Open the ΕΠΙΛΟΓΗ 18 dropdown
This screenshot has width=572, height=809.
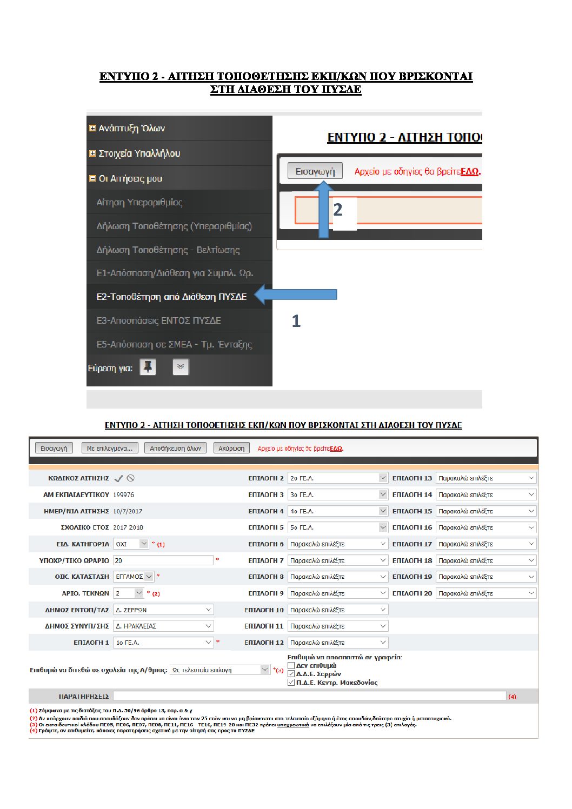486,560
